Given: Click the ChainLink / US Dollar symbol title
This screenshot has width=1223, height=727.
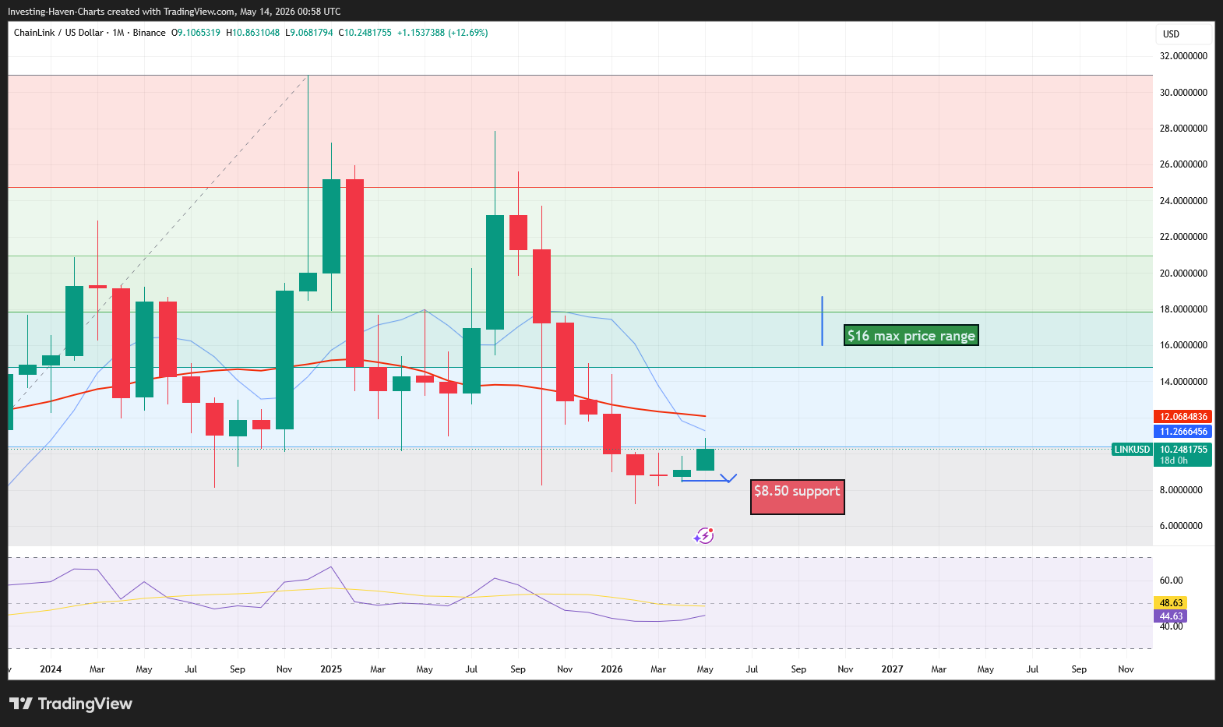Looking at the screenshot, I should point(58,33).
